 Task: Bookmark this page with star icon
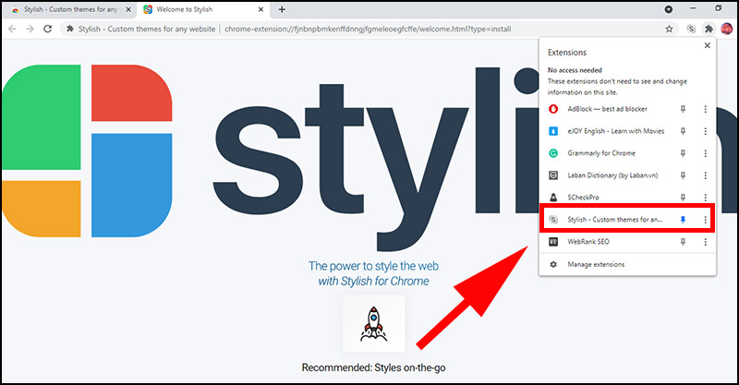669,29
